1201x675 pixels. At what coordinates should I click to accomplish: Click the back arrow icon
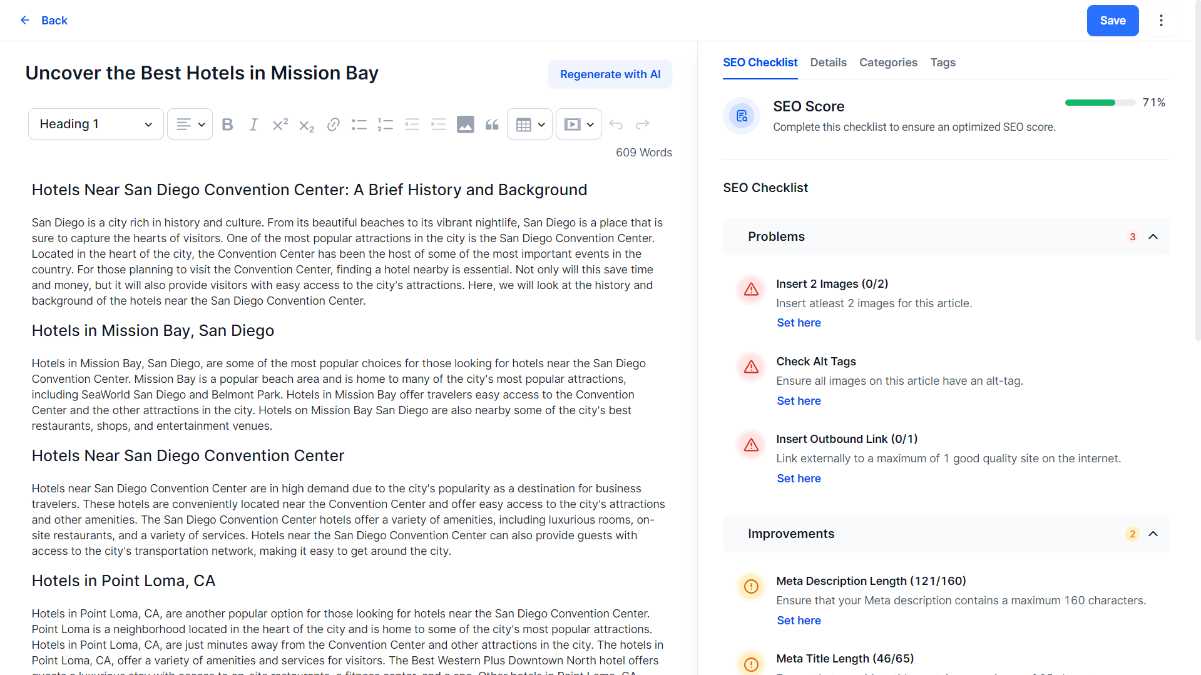tap(25, 20)
